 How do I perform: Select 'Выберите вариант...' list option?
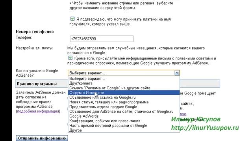coord(124,79)
